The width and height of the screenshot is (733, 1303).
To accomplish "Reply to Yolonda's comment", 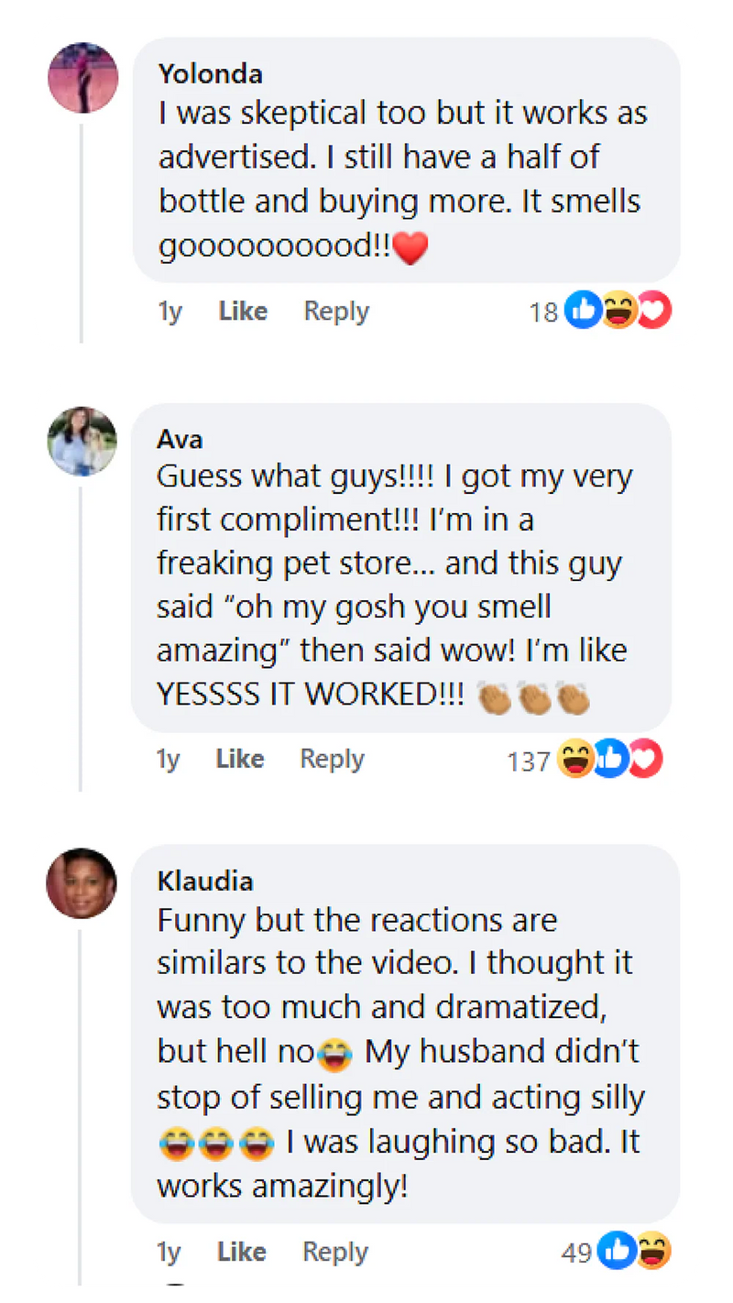I will [x=336, y=312].
